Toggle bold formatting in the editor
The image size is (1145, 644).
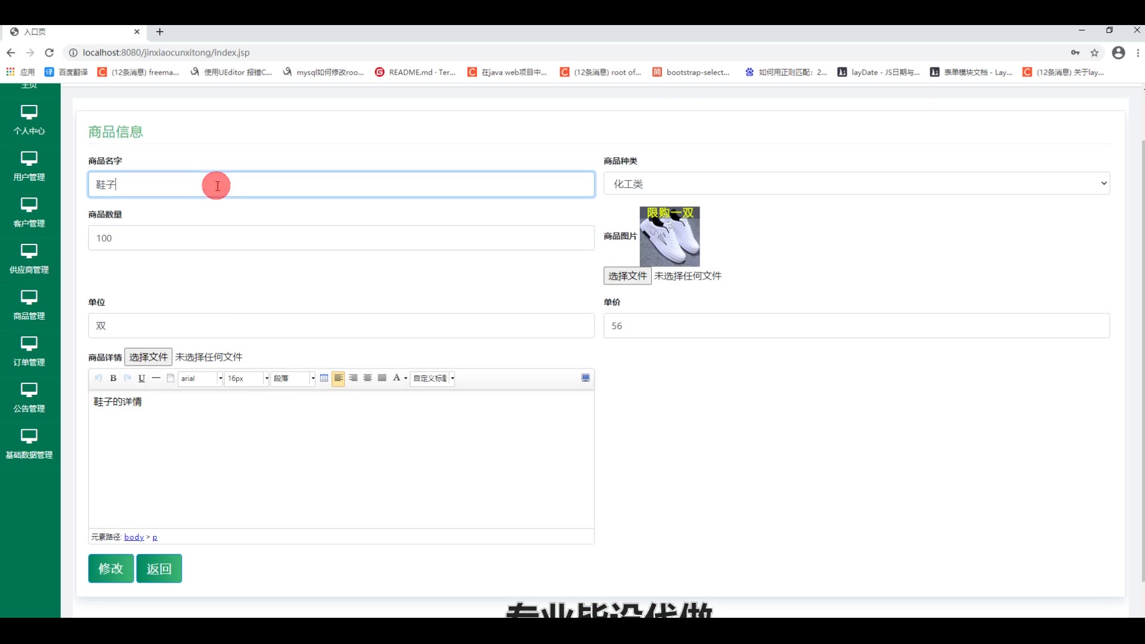tap(113, 378)
